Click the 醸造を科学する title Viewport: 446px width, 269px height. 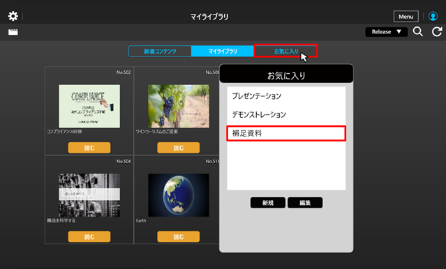pyautogui.click(x=61, y=220)
